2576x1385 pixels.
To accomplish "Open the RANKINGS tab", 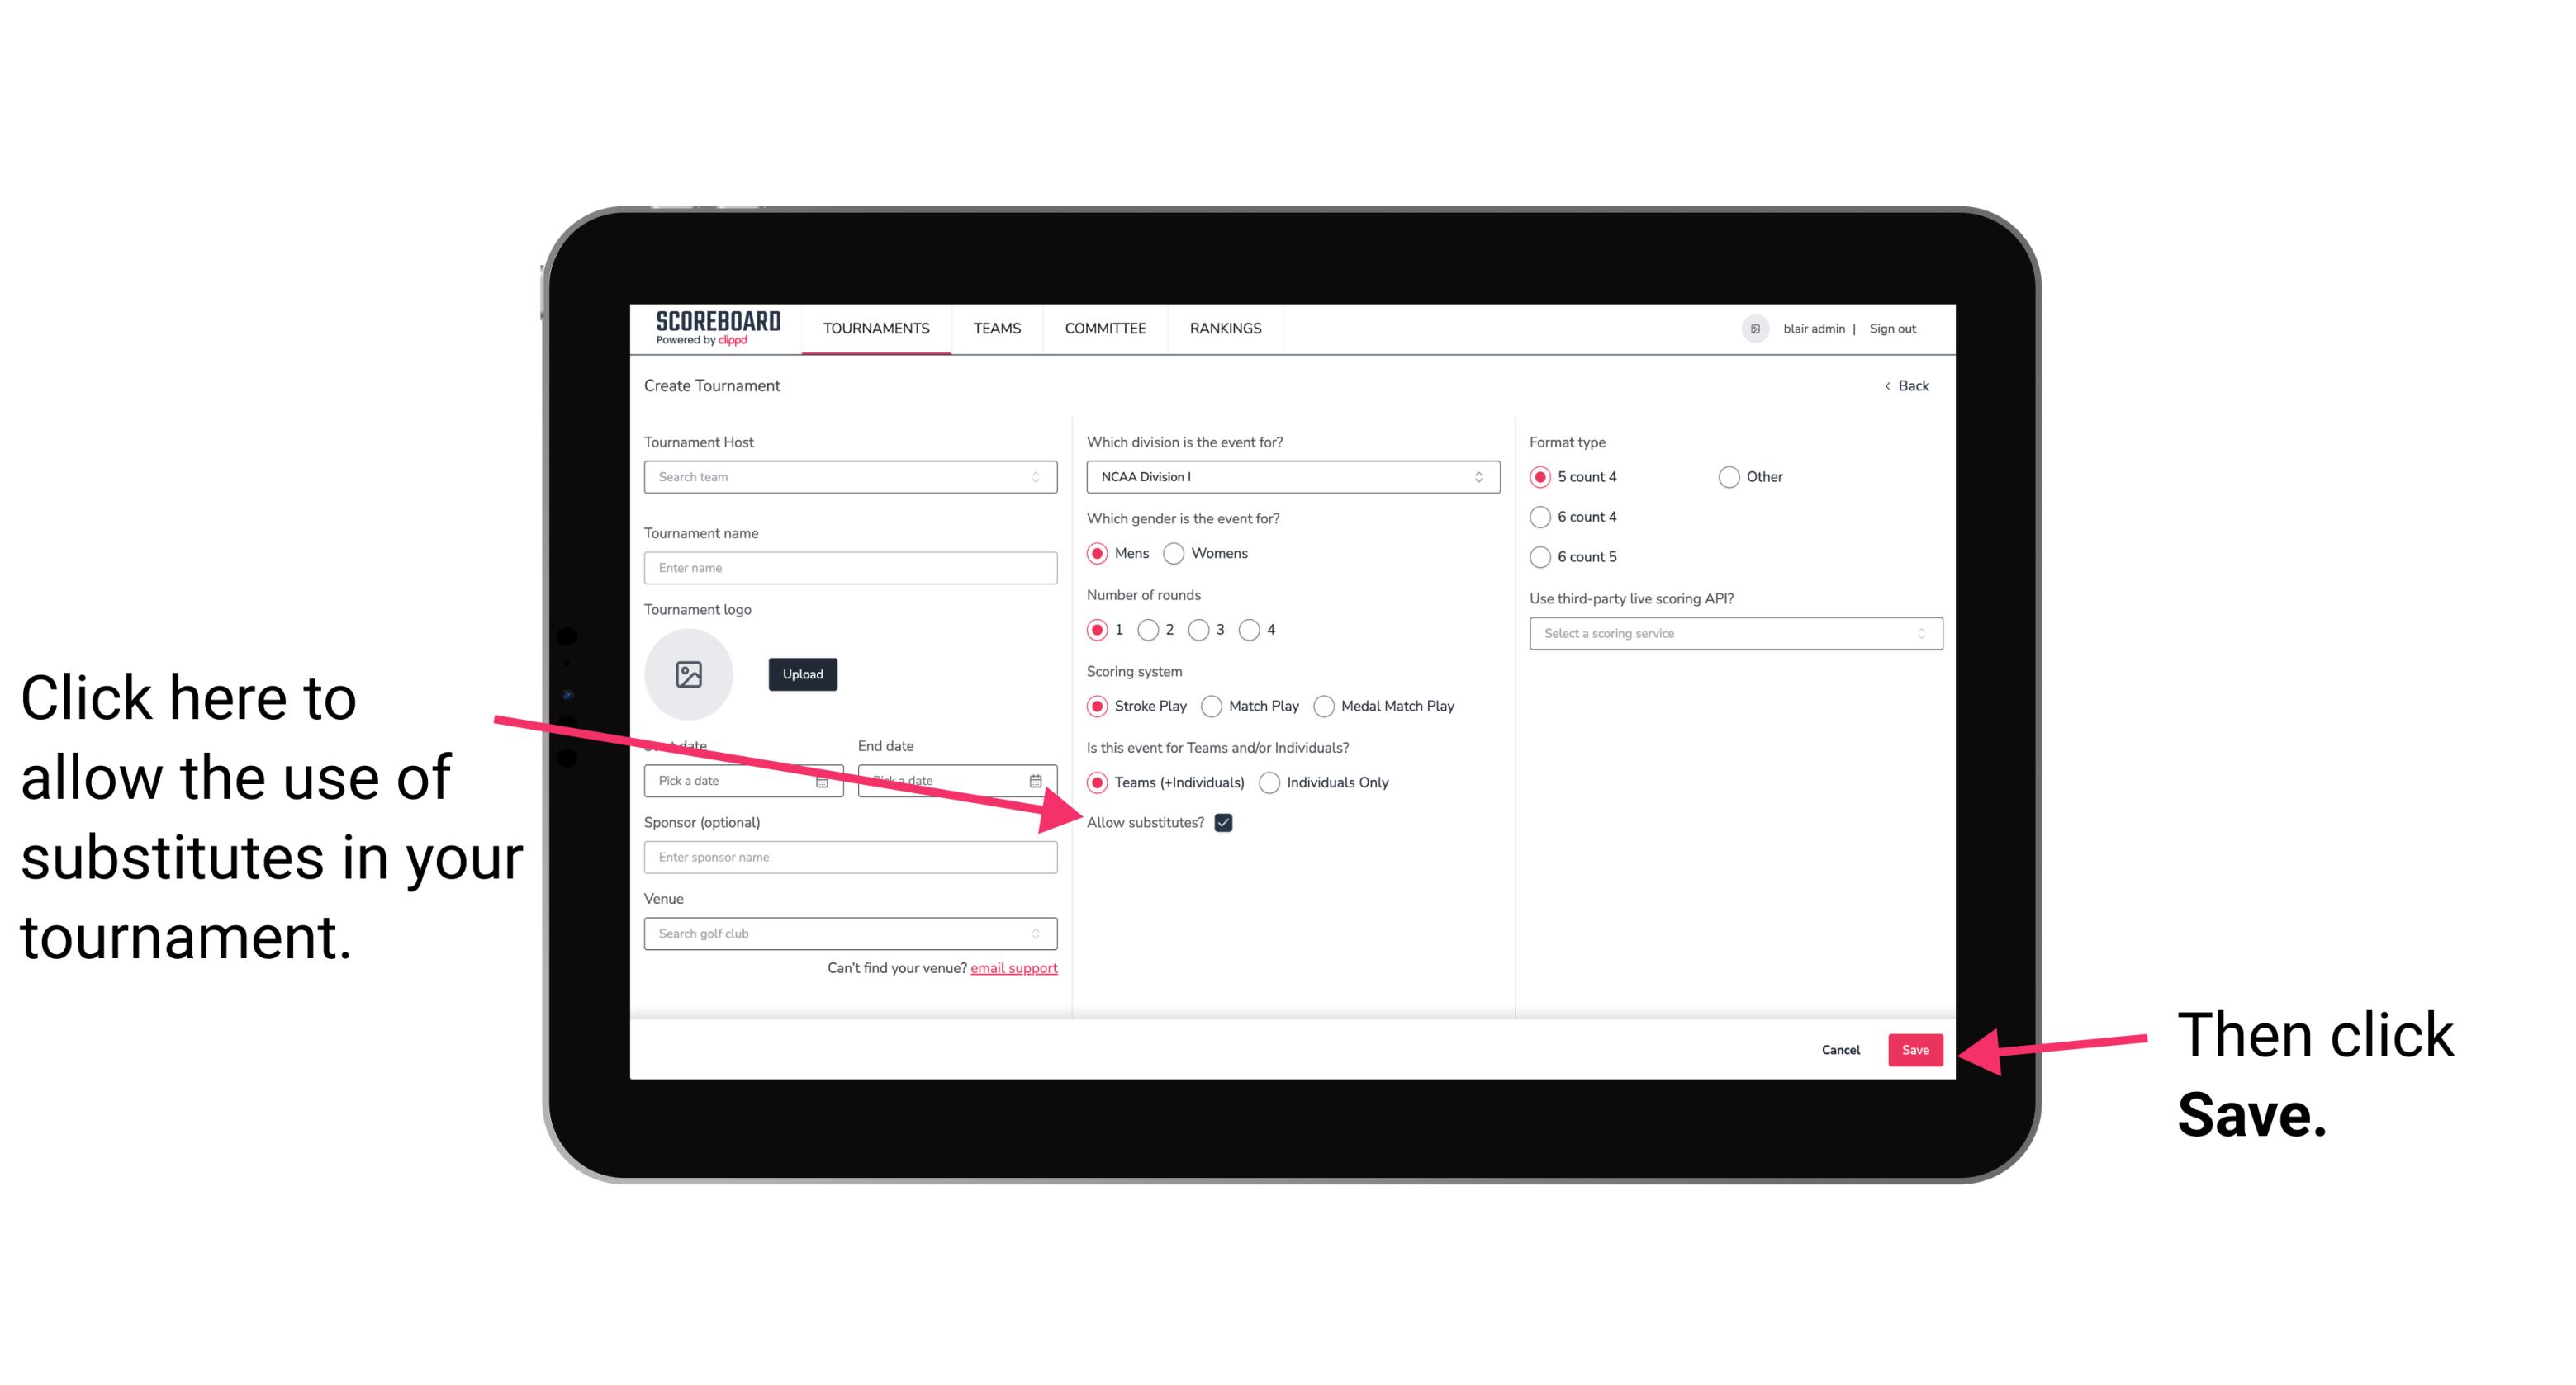I will tap(1223, 328).
